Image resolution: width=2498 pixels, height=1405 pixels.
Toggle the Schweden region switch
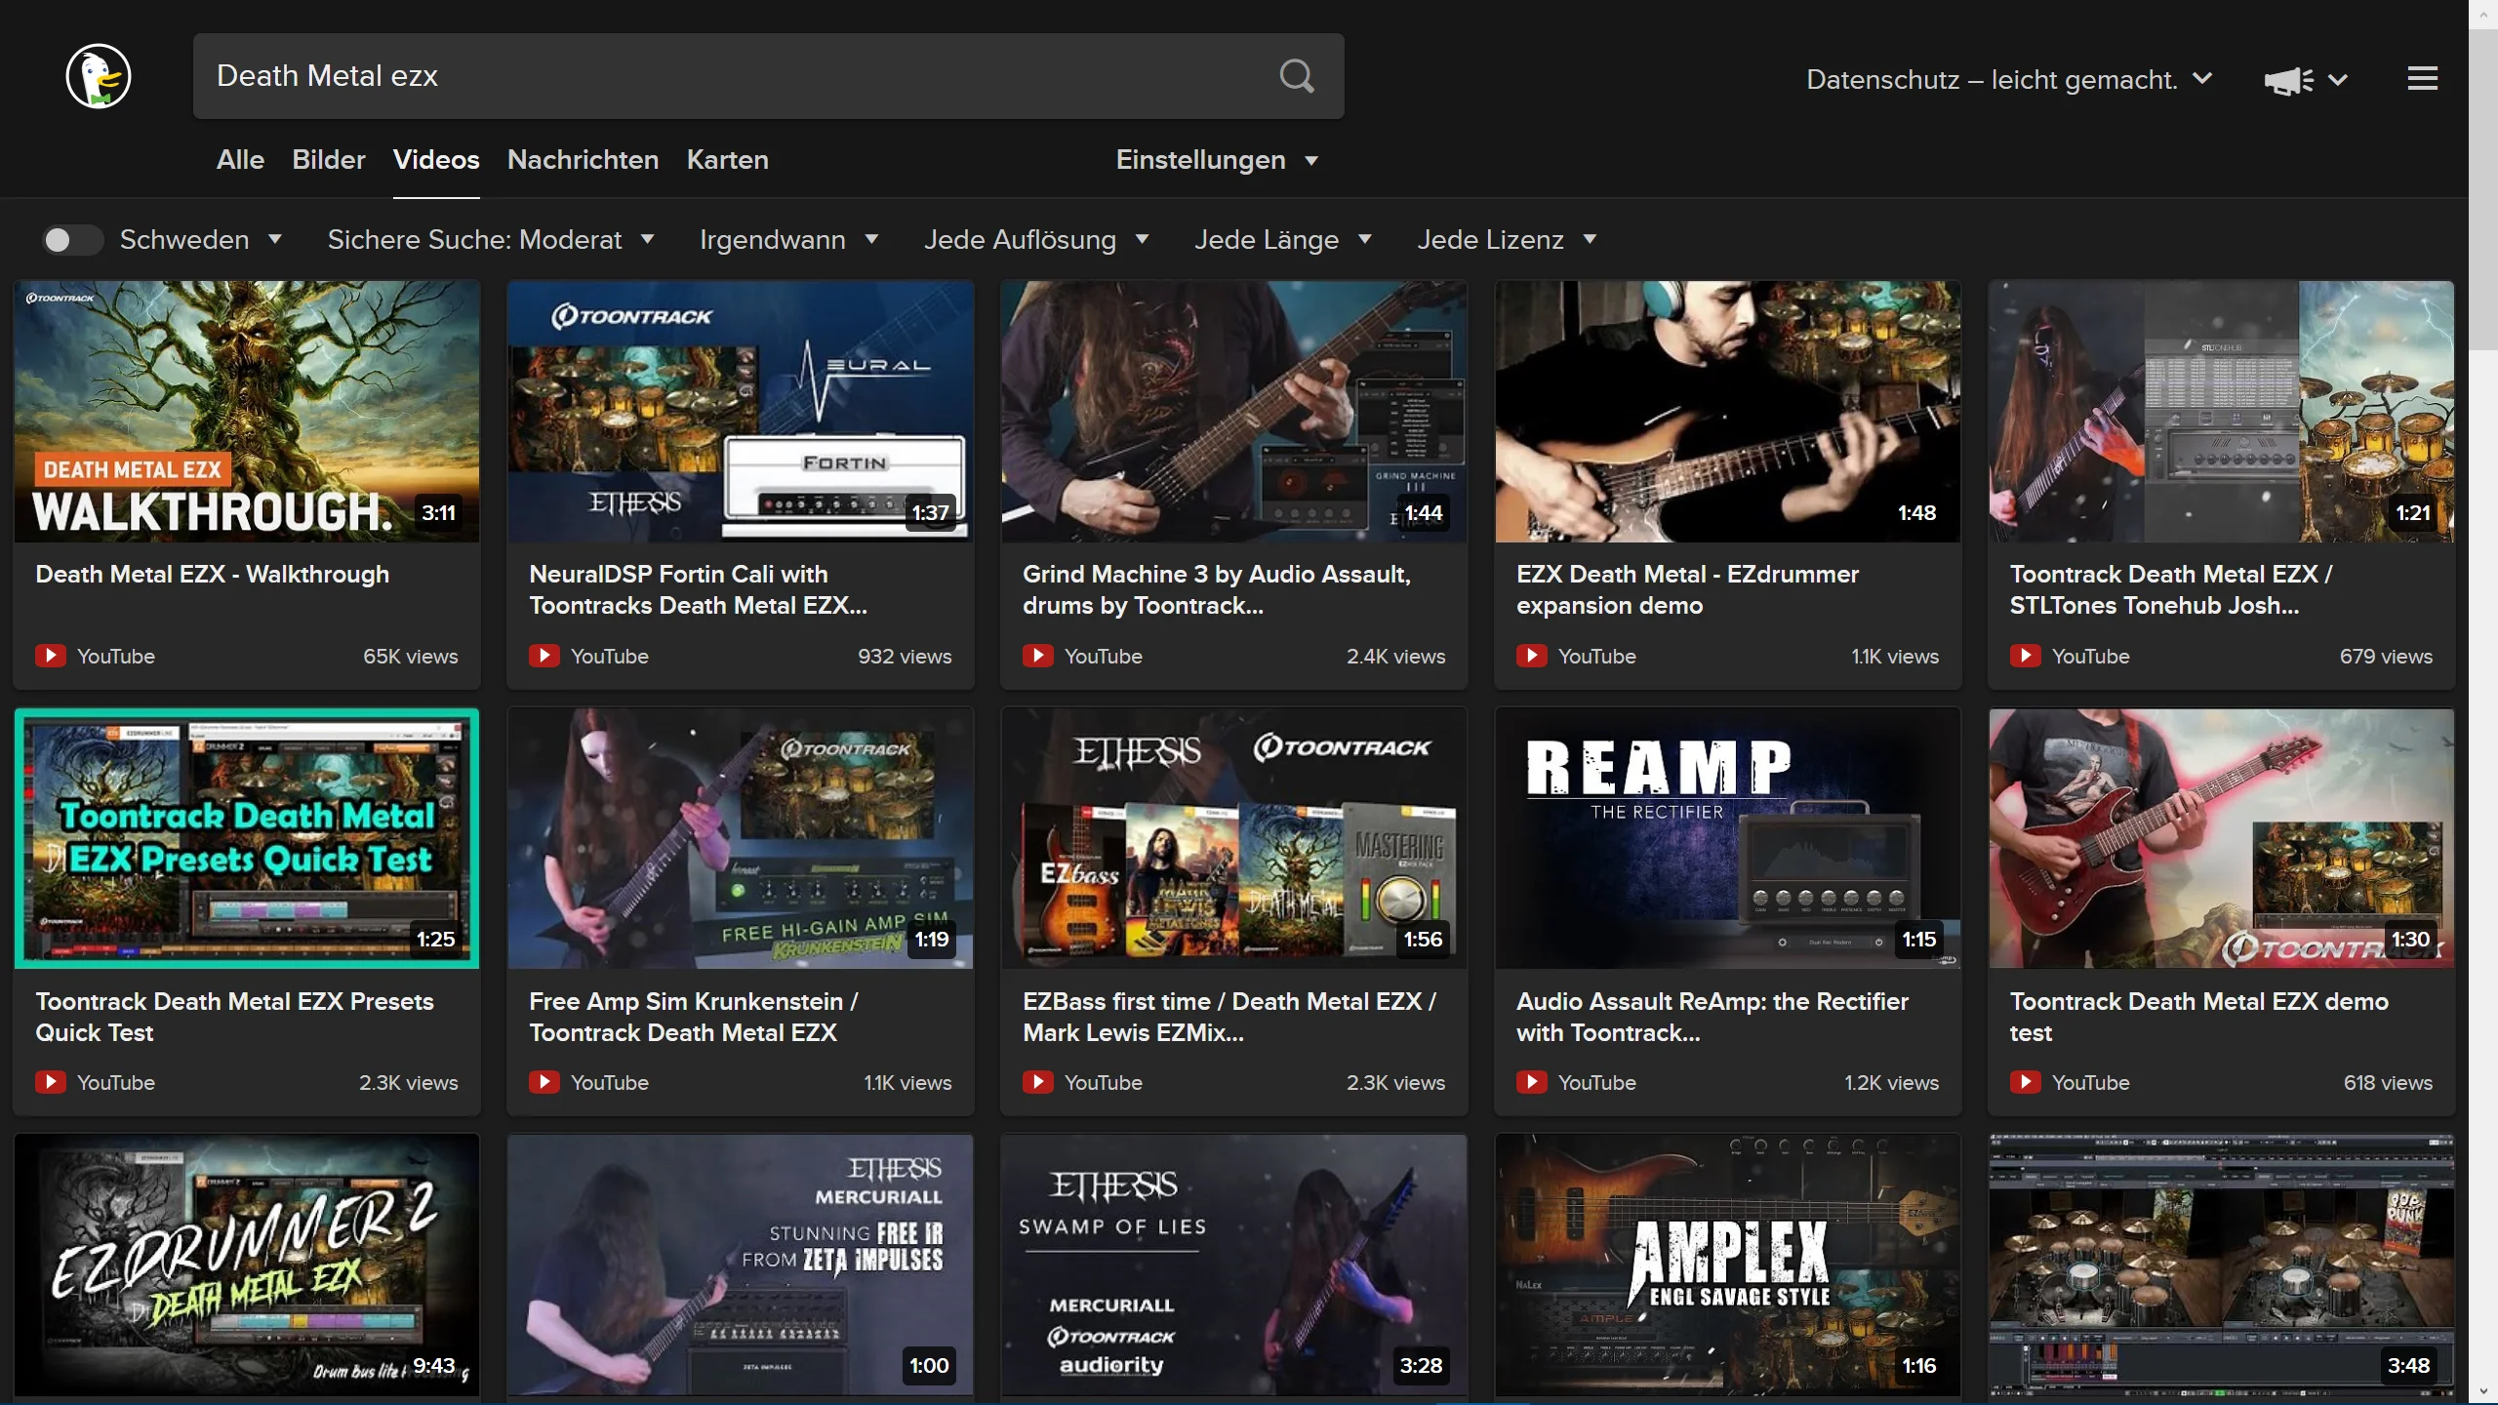pyautogui.click(x=72, y=240)
